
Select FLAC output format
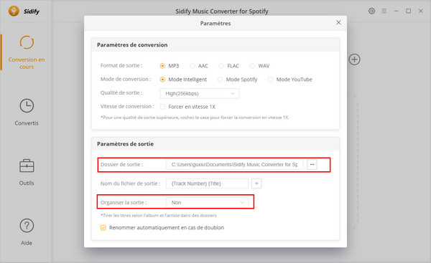point(221,66)
